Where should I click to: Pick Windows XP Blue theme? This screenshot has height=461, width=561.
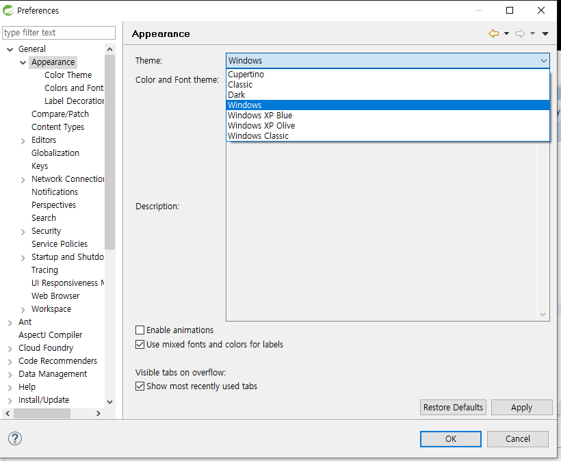(388, 116)
